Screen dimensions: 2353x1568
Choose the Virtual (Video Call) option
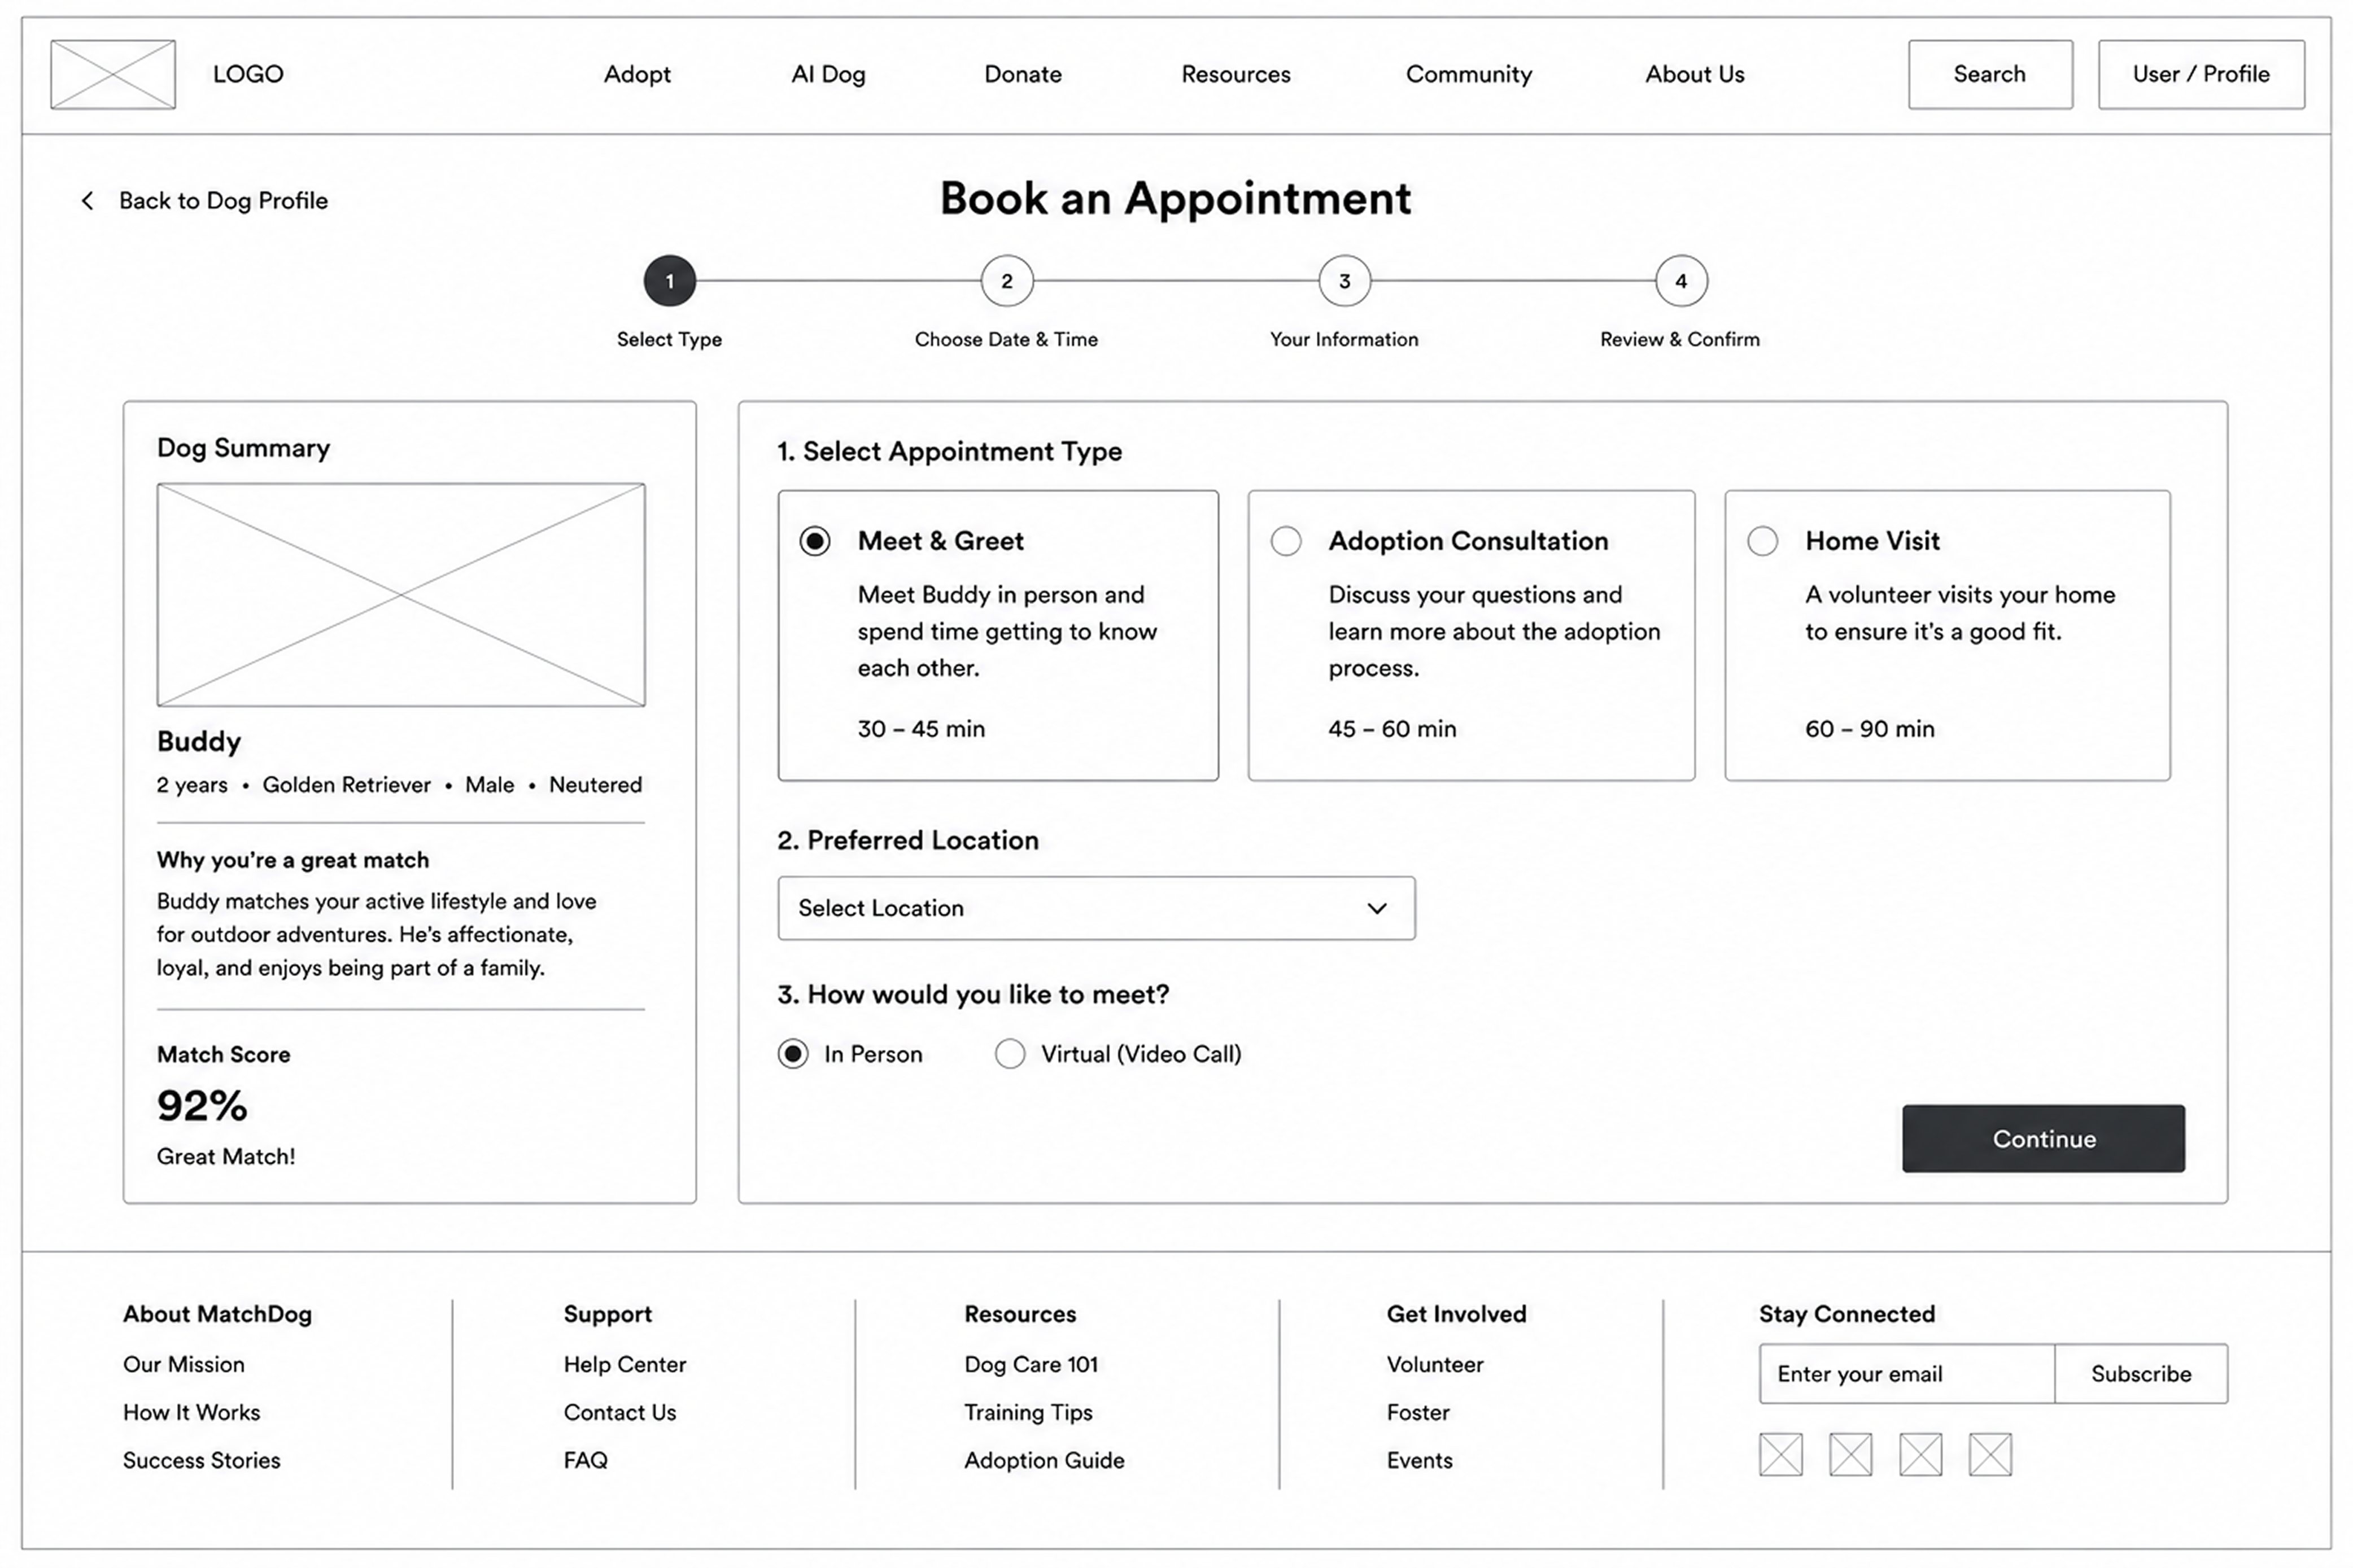1010,1054
